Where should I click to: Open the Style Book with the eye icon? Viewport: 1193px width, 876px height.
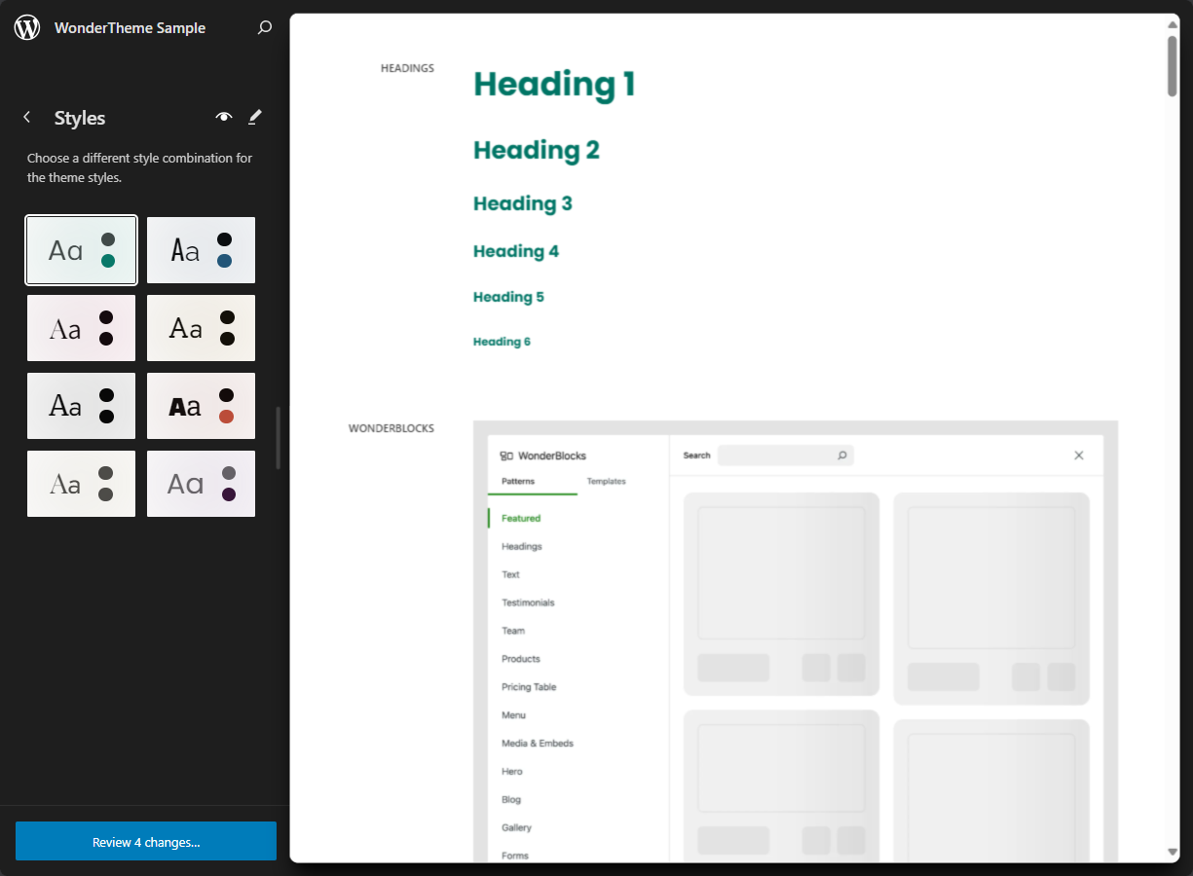[x=224, y=117]
